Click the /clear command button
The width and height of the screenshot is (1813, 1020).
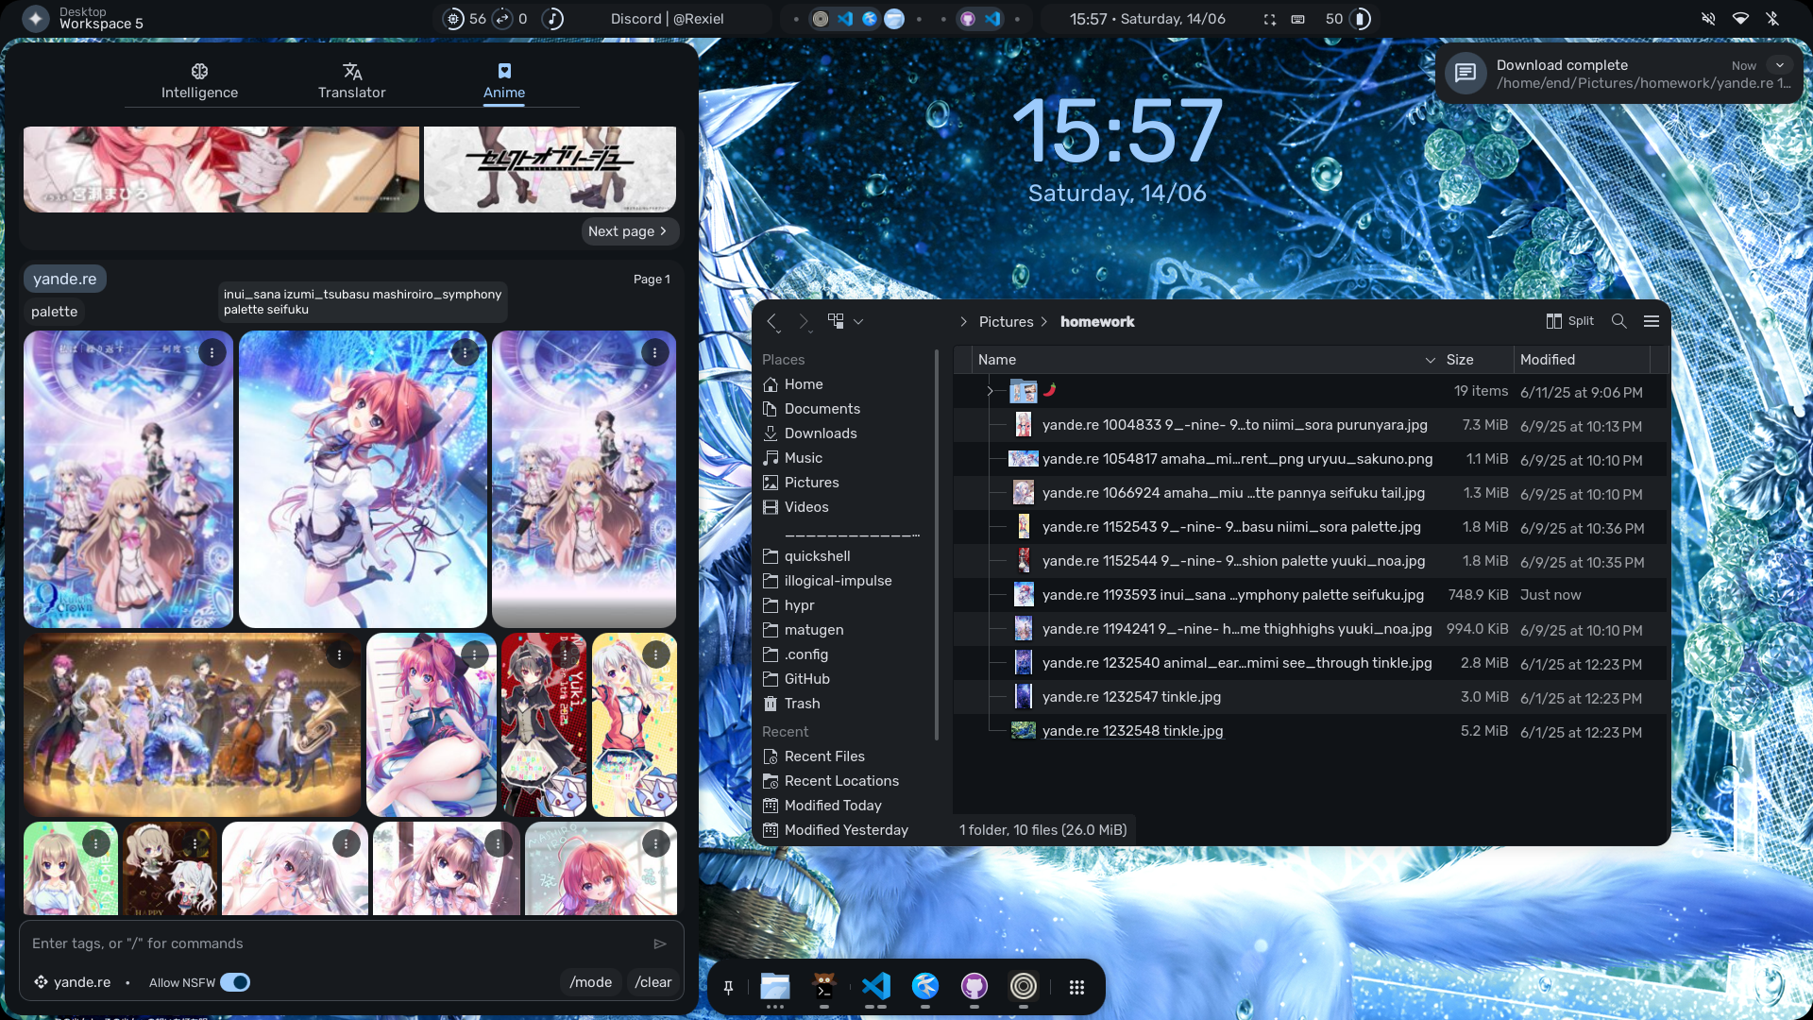tap(653, 982)
